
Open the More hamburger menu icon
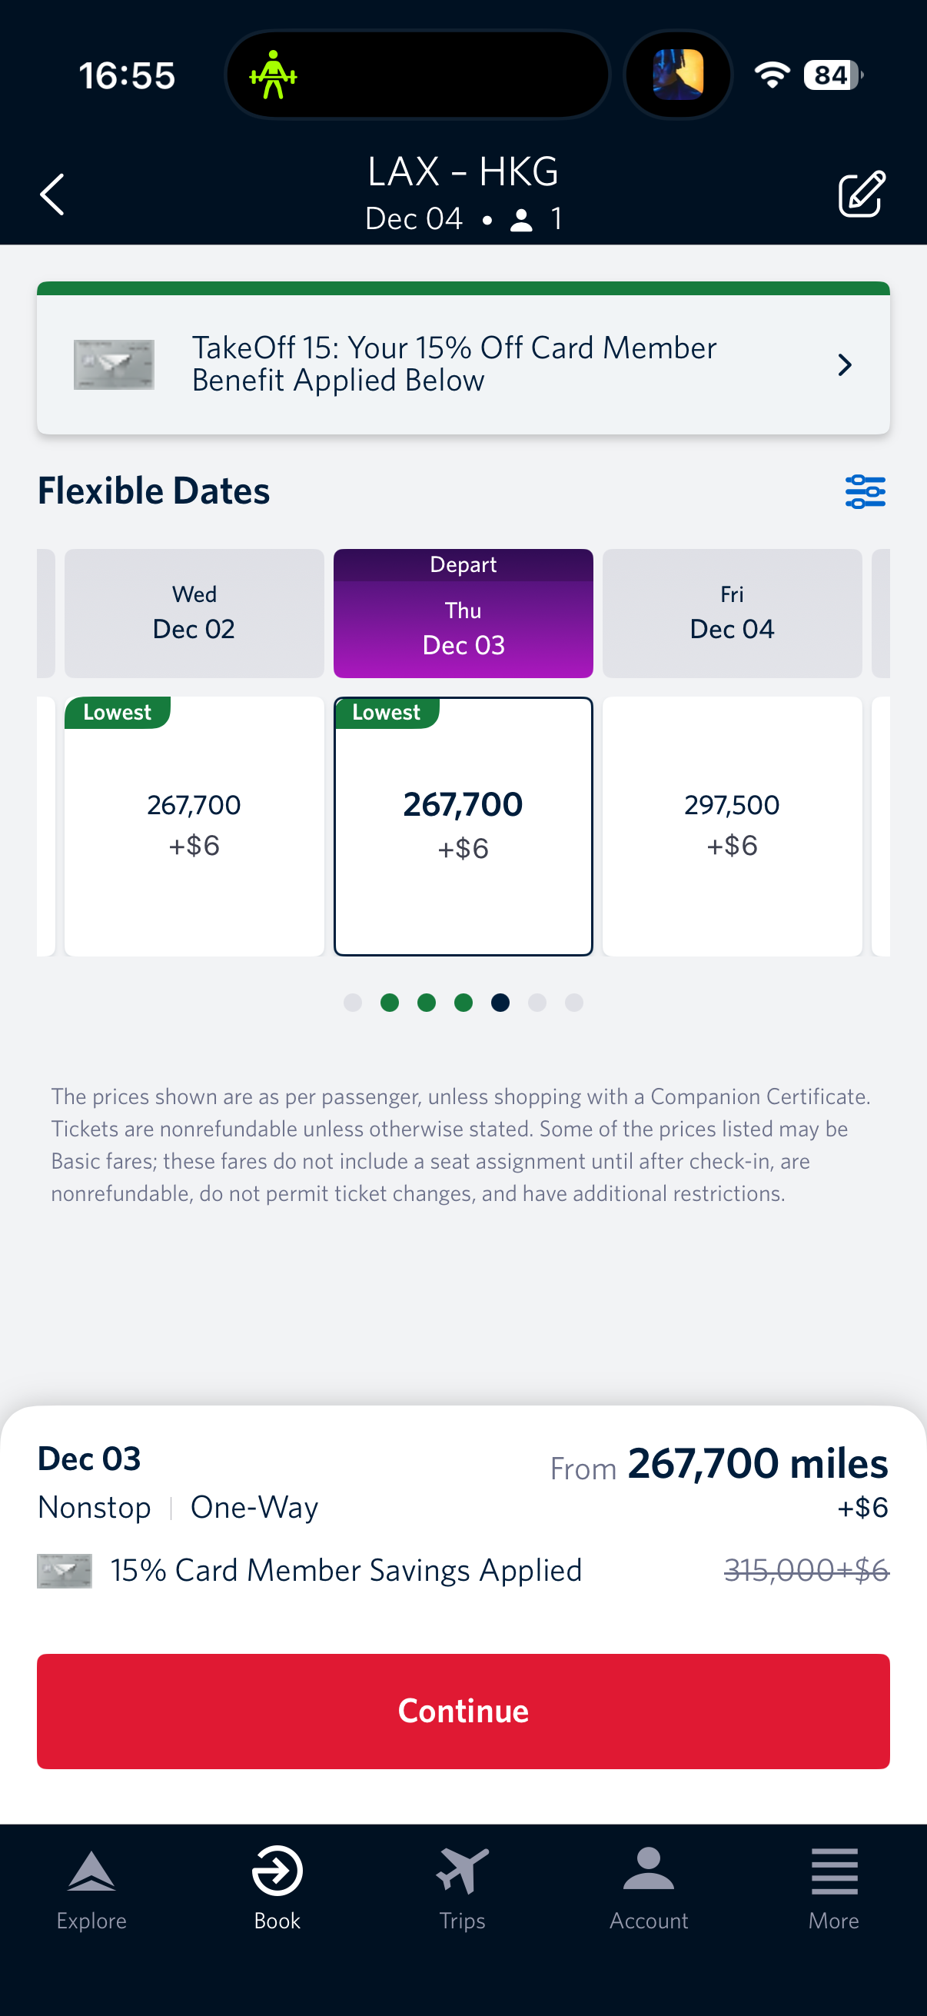tap(834, 1871)
